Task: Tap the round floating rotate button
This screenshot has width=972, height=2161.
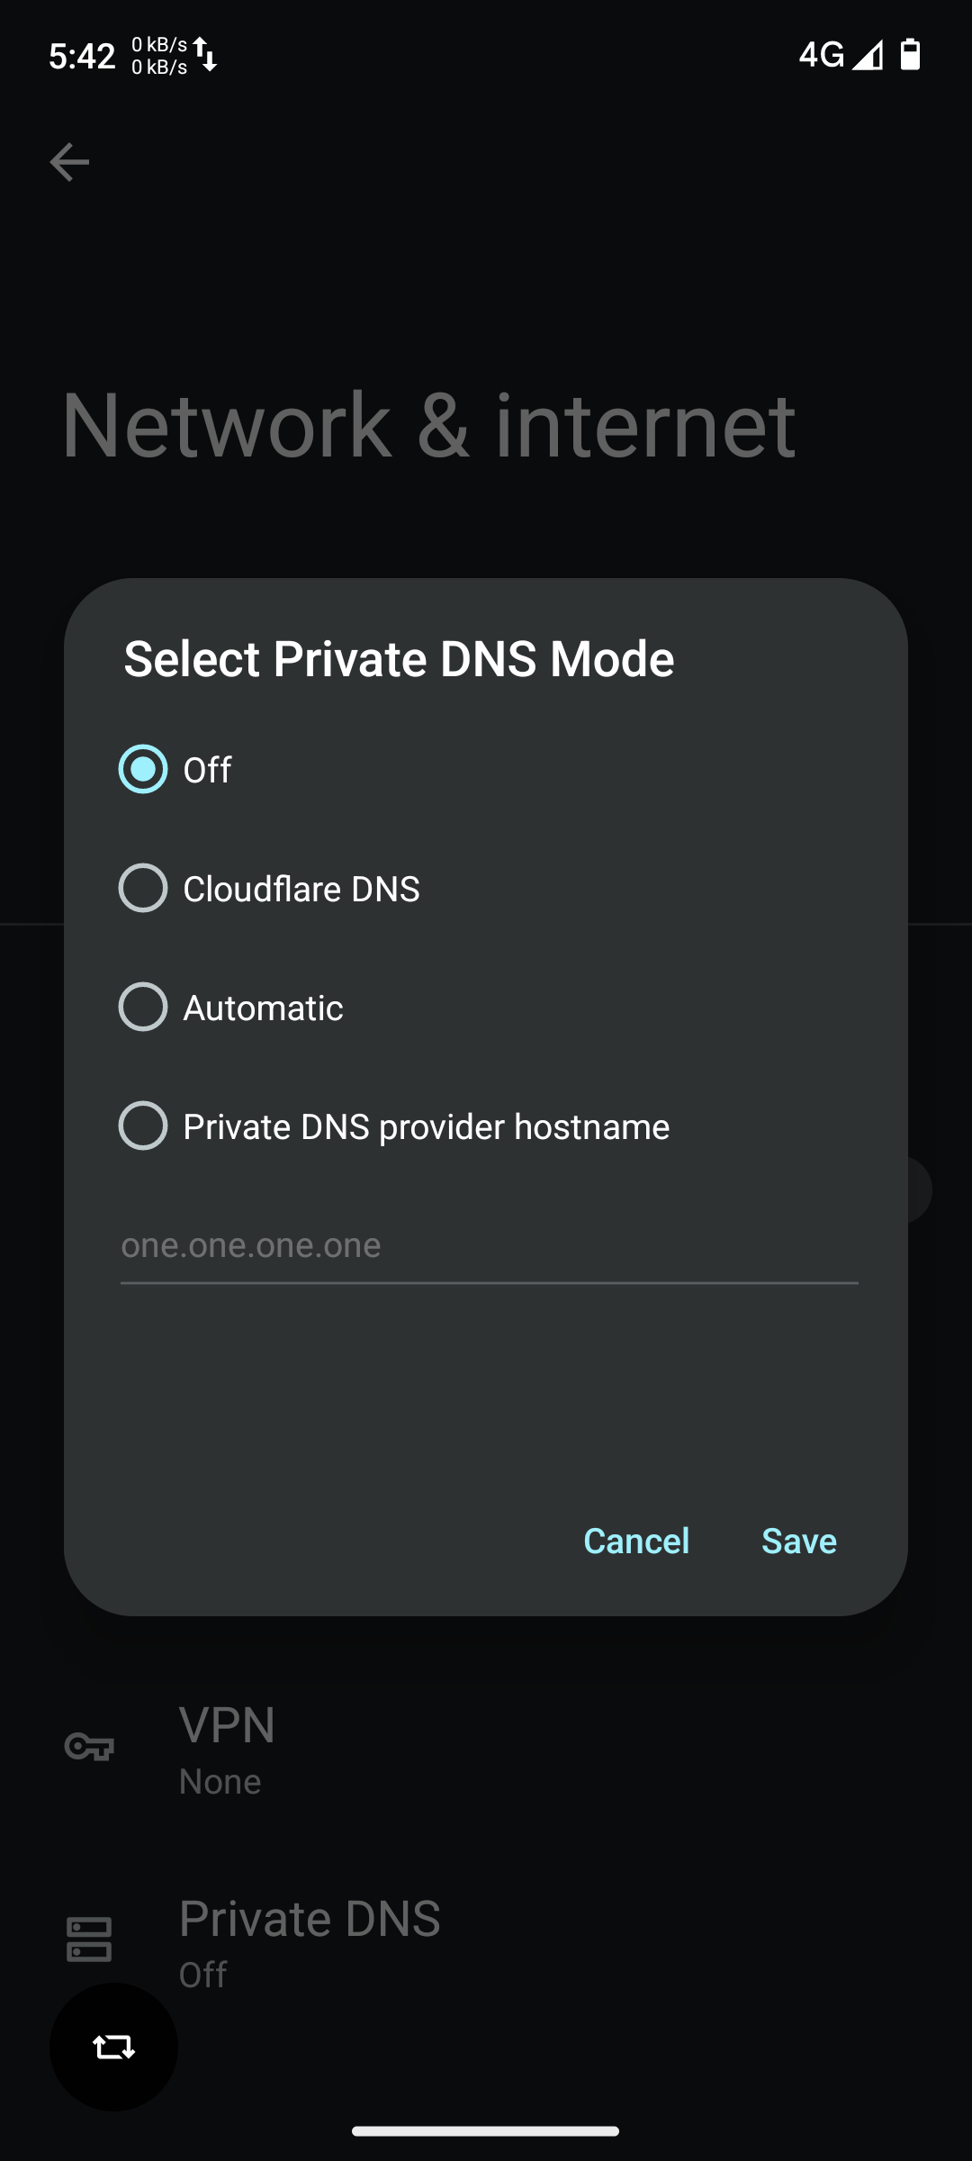Action: (113, 2047)
